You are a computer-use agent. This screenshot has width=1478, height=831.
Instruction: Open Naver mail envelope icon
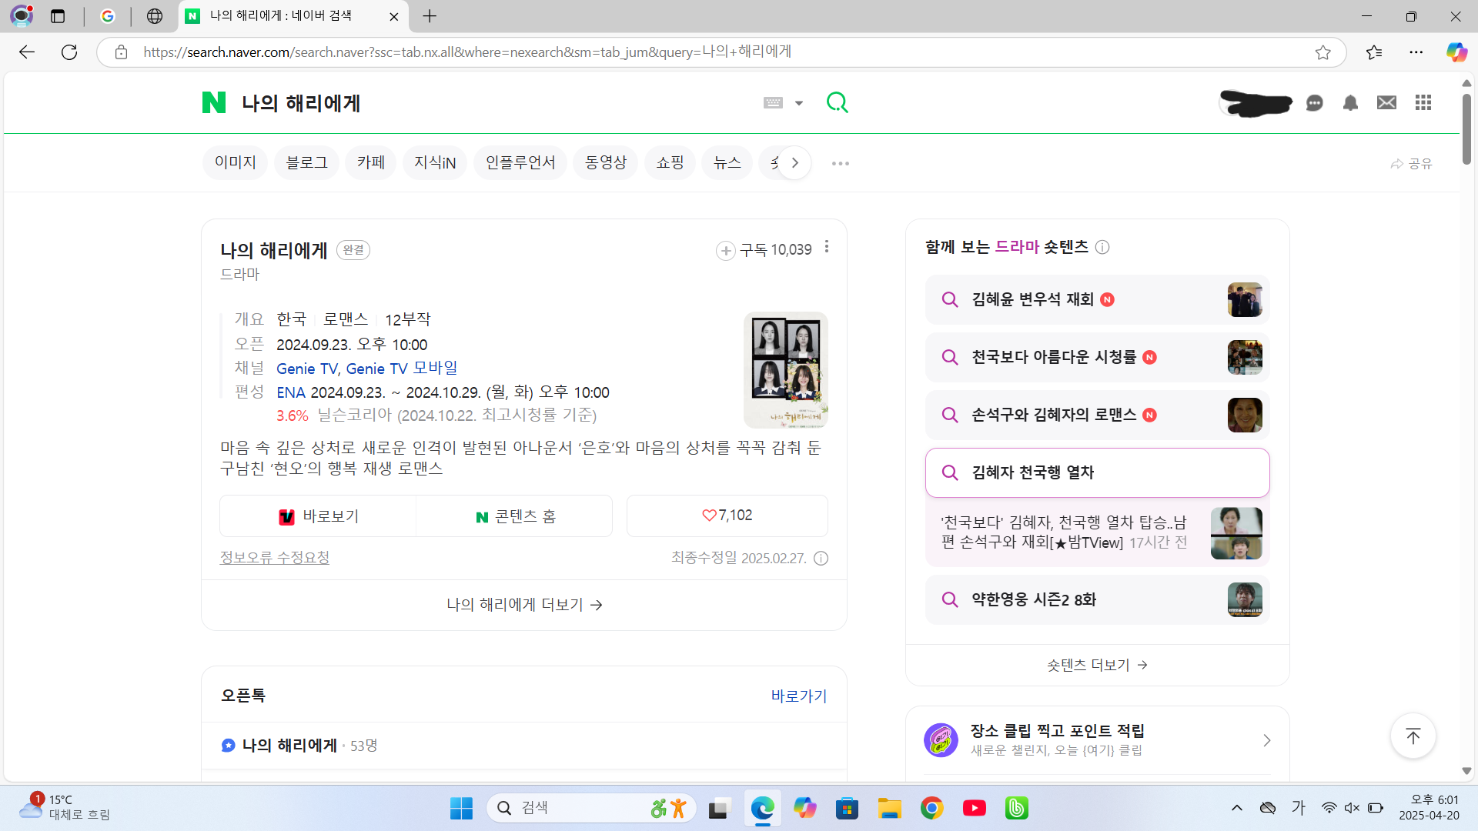pyautogui.click(x=1386, y=103)
